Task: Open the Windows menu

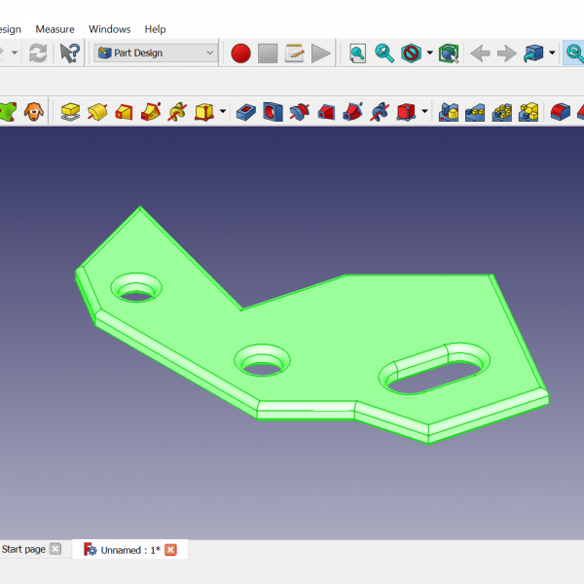Action: coord(109,29)
